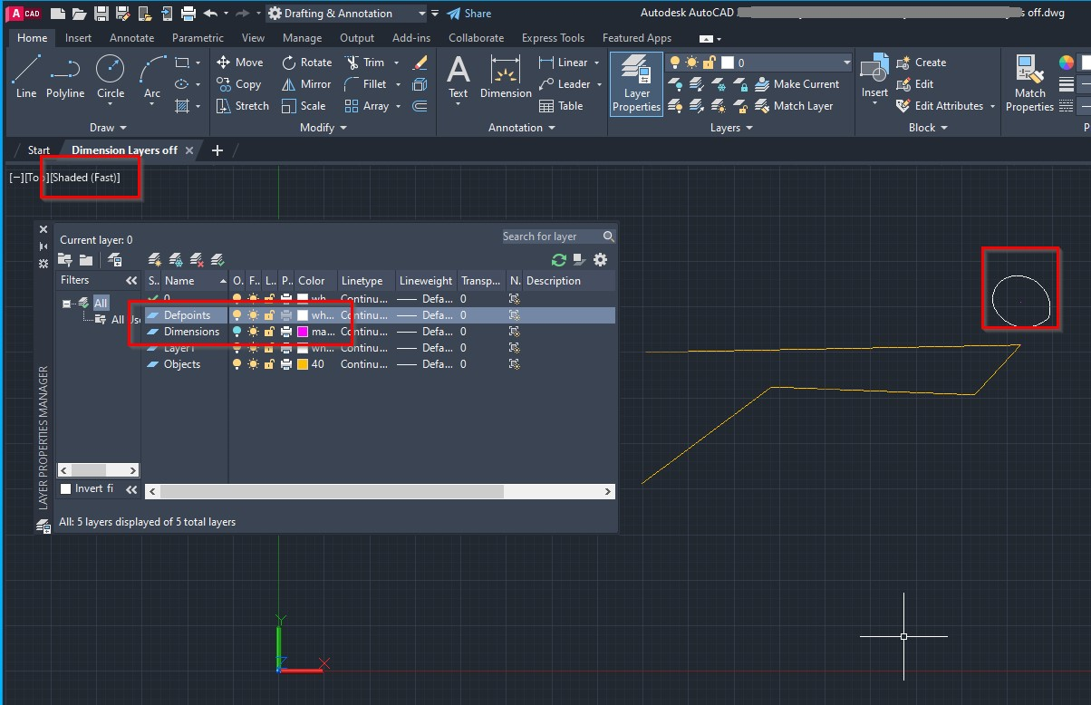Toggle Lock icon for Defpoints layer
The height and width of the screenshot is (705, 1091).
point(269,315)
